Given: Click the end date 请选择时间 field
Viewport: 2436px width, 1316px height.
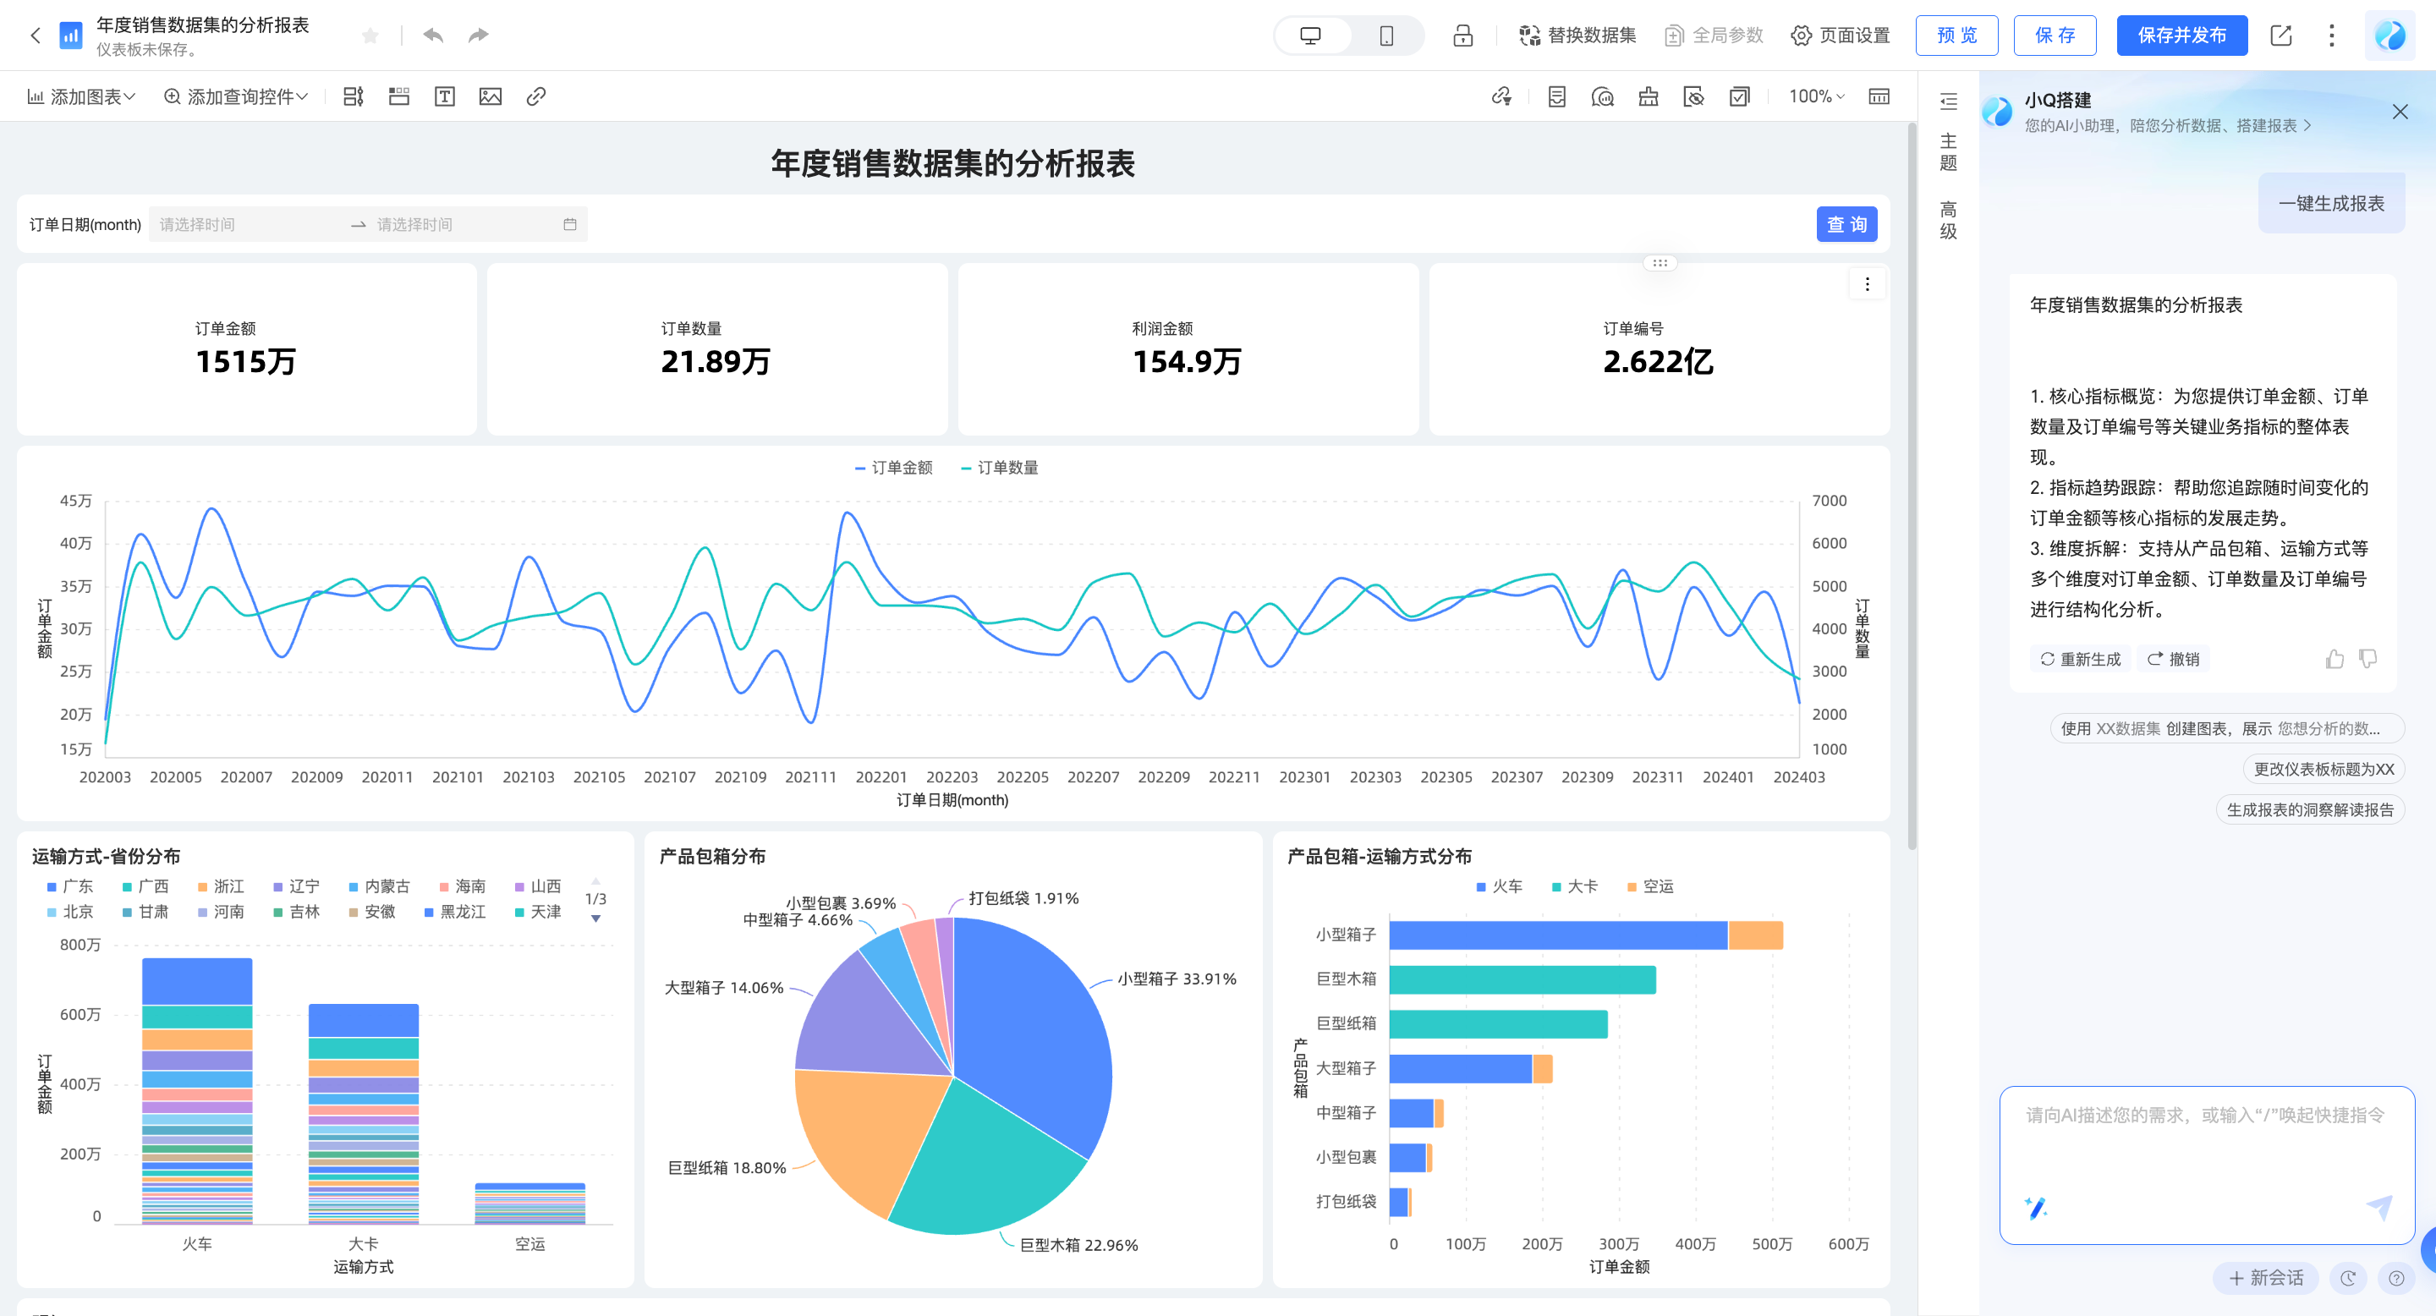Looking at the screenshot, I should [464, 225].
